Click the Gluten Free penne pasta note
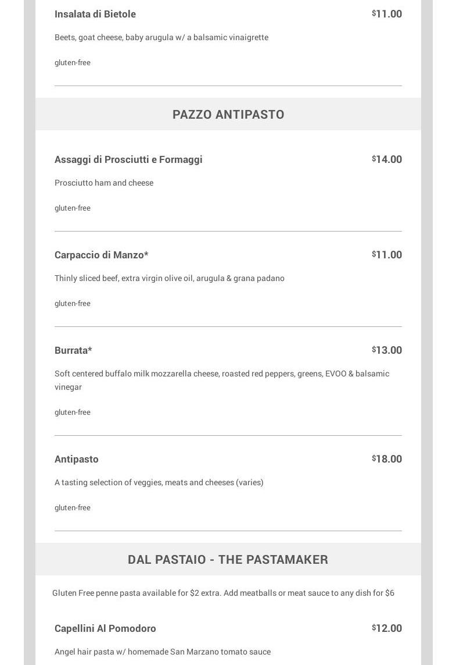The width and height of the screenshot is (456, 665). pos(223,593)
